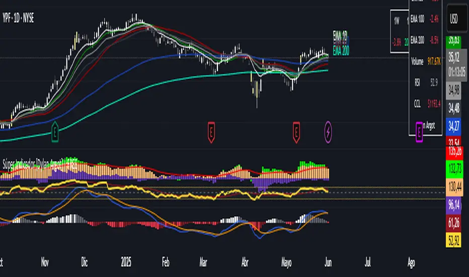This screenshot has height=277, width=469.
Task: Click the purple 96,14 indicator value label
Action: [x=454, y=205]
